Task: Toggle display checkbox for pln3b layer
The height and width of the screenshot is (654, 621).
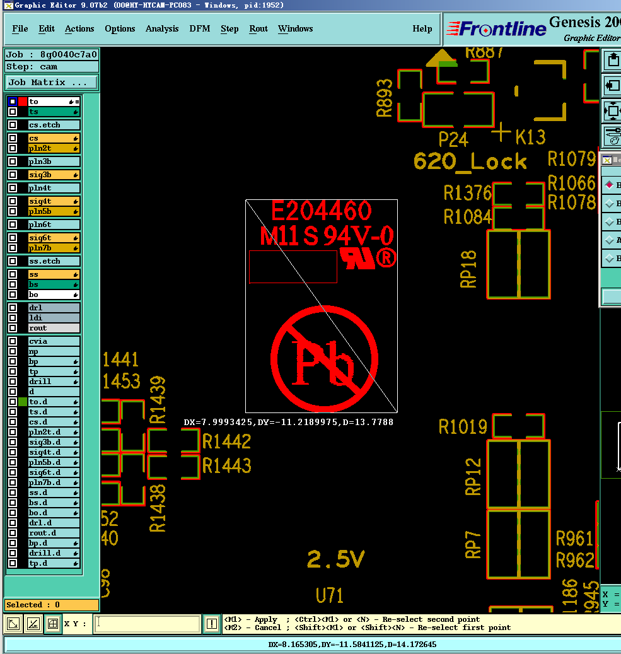Action: pos(13,161)
